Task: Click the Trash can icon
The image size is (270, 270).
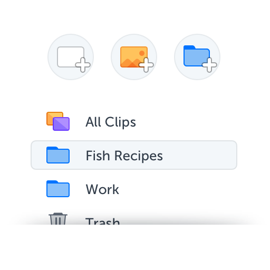Action: tap(58, 219)
